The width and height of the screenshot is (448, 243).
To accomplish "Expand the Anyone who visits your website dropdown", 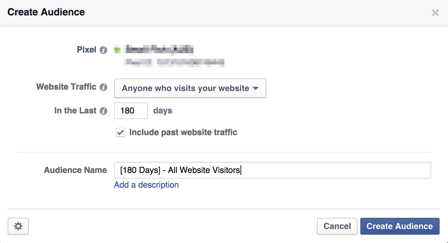I will tap(190, 88).
